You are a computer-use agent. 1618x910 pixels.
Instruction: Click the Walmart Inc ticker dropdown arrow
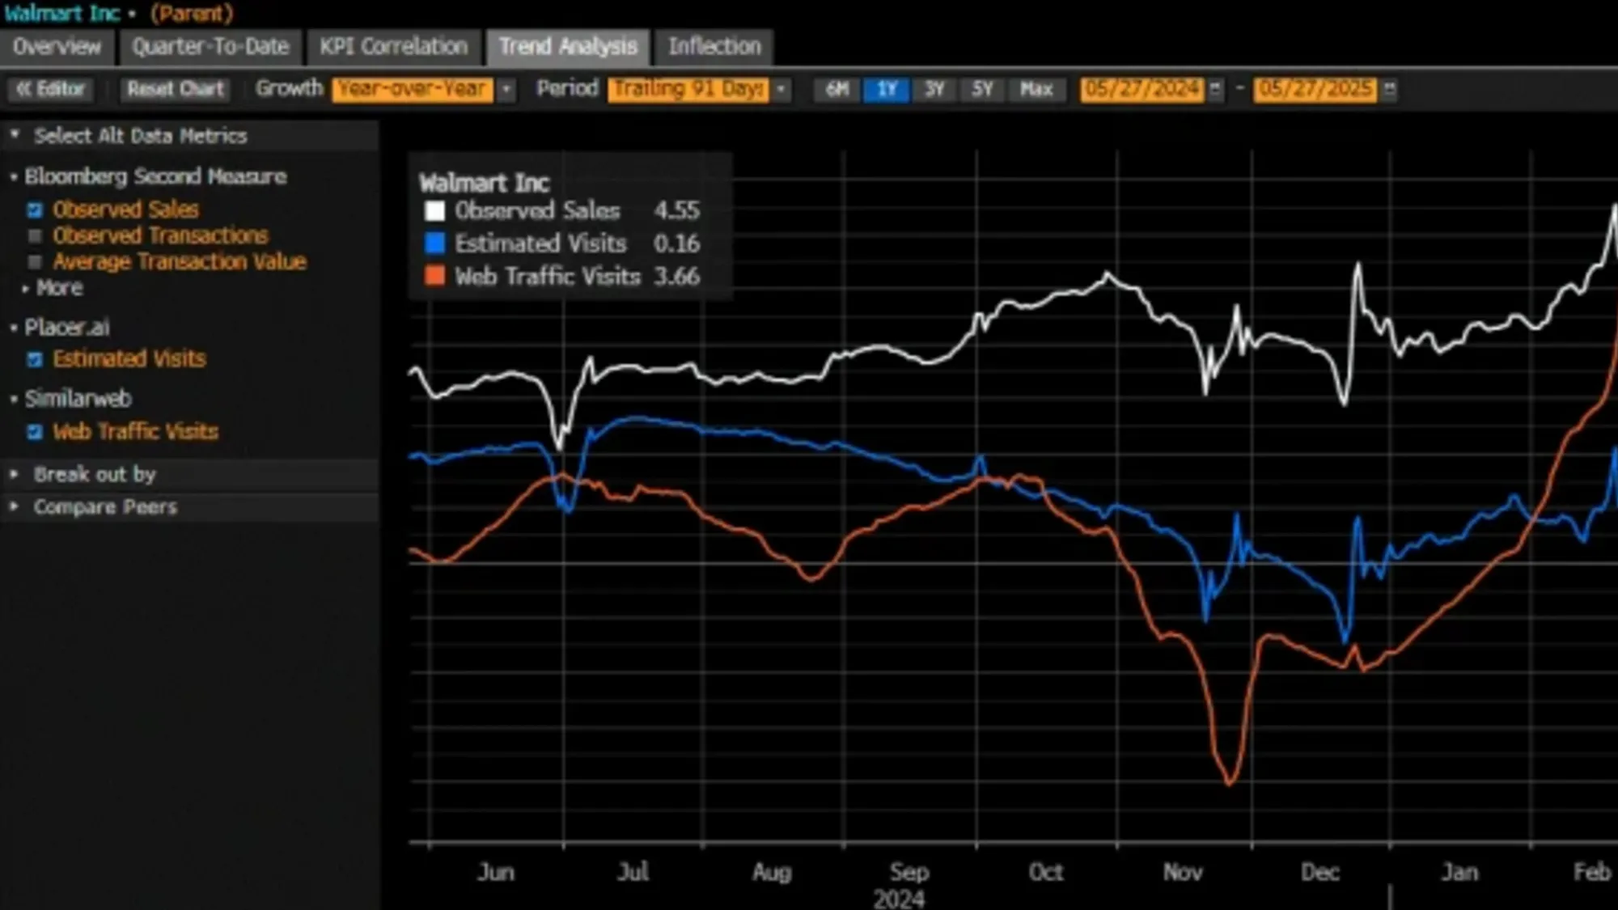(132, 14)
